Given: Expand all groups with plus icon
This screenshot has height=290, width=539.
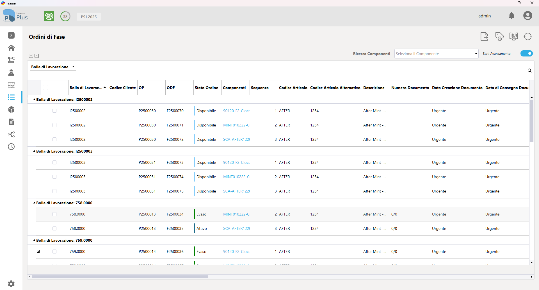Looking at the screenshot, I should pos(31,56).
